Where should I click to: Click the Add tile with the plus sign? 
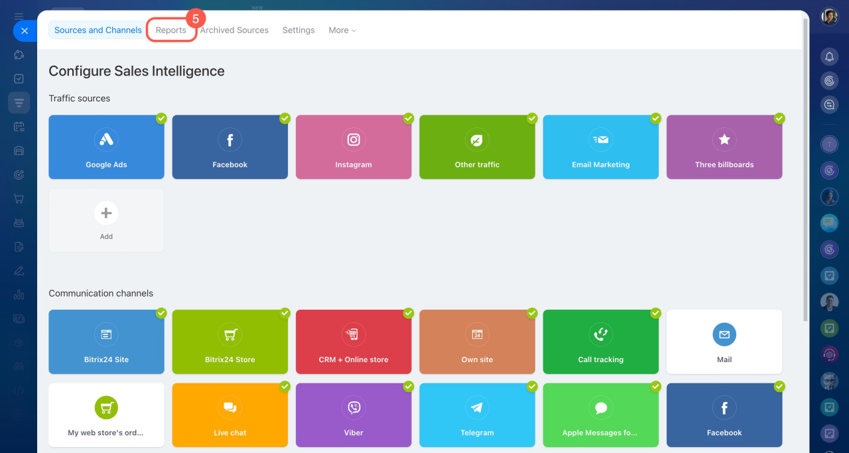click(106, 220)
